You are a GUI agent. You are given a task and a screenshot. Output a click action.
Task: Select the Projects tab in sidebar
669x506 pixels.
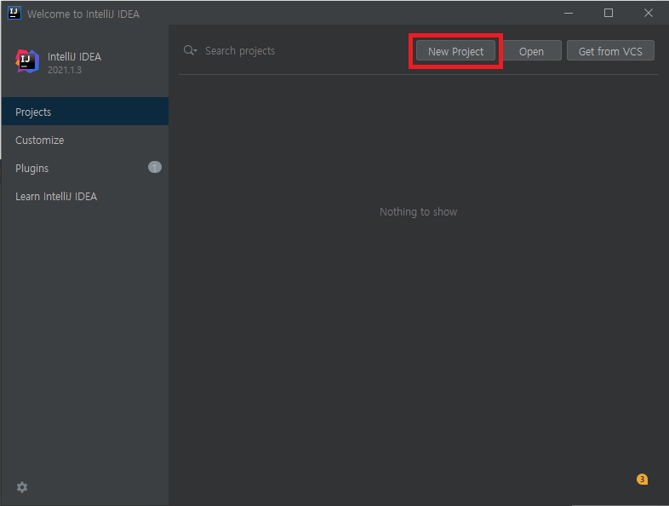(x=85, y=112)
